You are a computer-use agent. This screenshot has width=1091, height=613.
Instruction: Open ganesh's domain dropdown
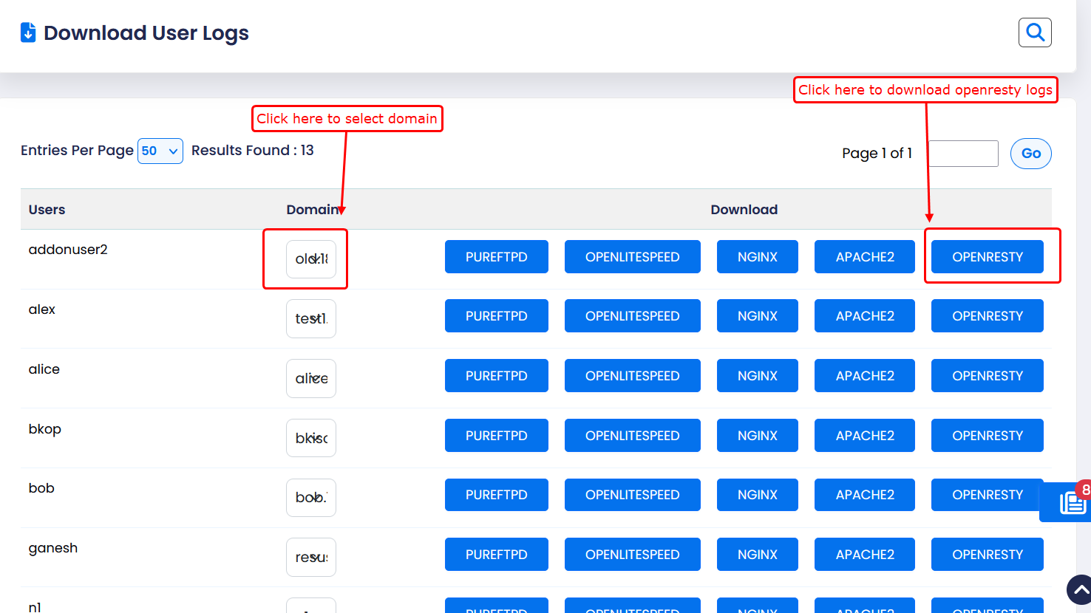(311, 557)
